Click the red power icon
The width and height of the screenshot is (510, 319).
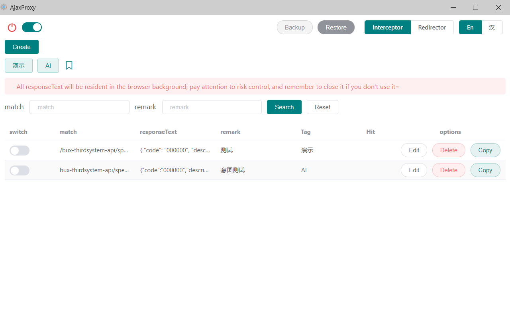click(x=12, y=28)
